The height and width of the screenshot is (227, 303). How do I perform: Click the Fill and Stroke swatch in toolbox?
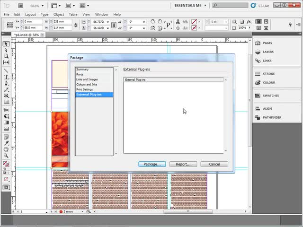pos(6,164)
